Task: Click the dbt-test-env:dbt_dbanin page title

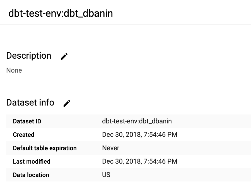Action: 61,13
